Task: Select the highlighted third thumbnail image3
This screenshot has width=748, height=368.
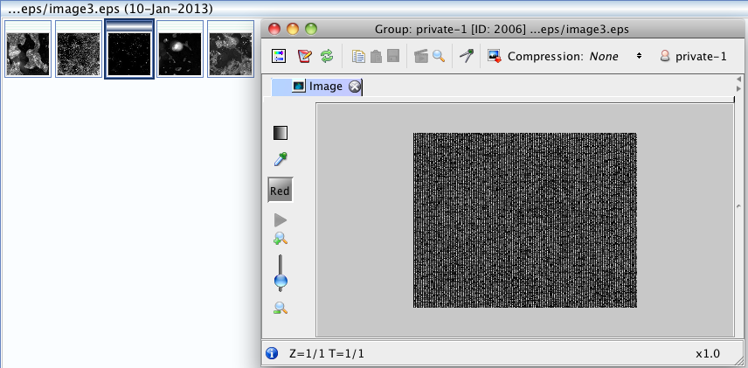Action: [129, 49]
